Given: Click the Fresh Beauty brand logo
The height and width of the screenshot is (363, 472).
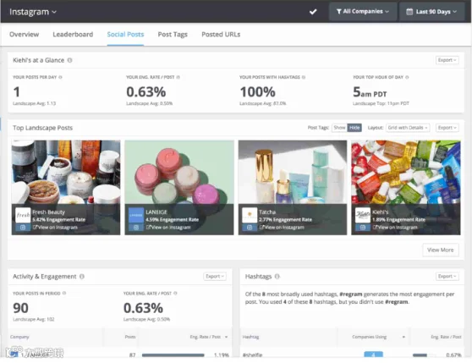Looking at the screenshot, I should coord(23,215).
